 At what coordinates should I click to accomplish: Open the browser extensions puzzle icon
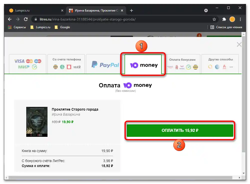point(224,19)
